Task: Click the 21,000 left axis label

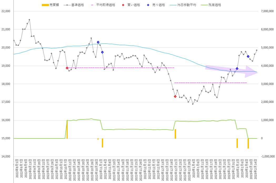Action: (x=6, y=29)
